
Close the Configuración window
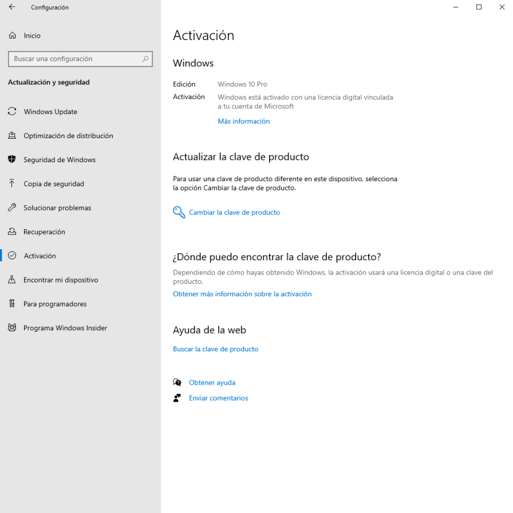[502, 7]
